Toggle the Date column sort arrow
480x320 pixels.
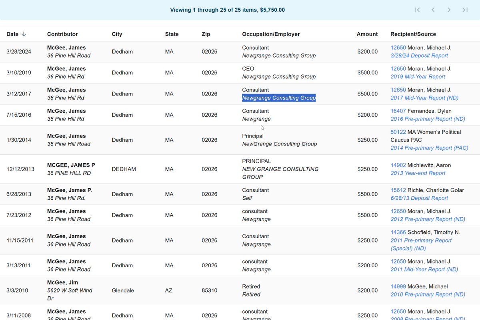click(x=24, y=34)
